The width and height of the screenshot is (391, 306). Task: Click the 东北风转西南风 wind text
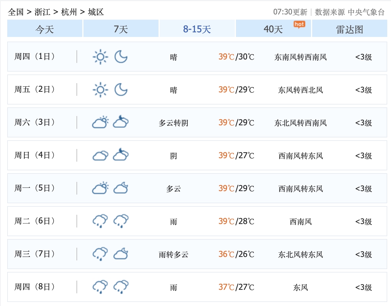(301, 123)
